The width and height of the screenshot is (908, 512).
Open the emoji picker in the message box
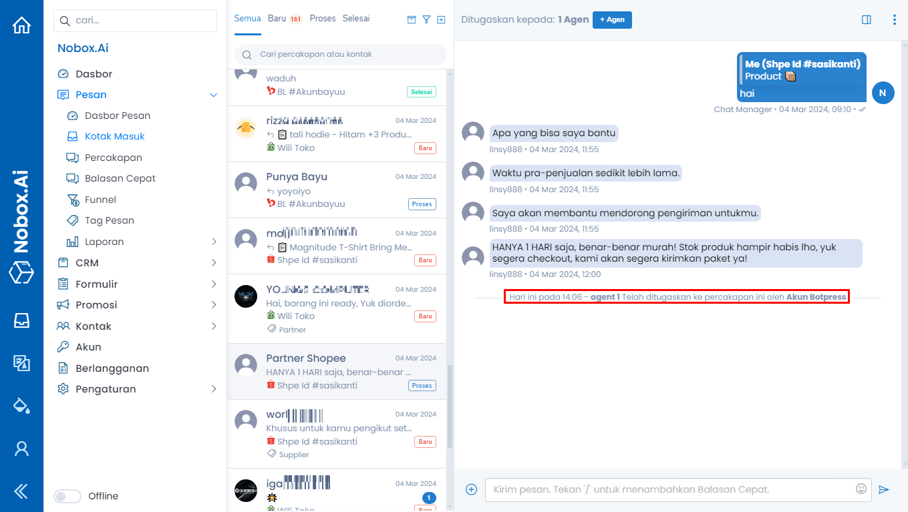[861, 489]
